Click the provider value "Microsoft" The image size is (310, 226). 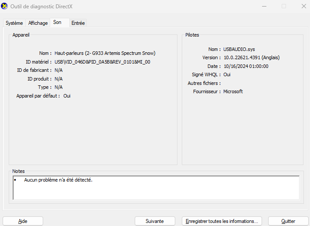[x=233, y=91]
